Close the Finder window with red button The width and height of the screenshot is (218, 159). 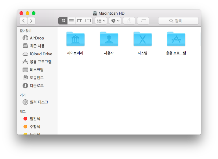point(21,13)
